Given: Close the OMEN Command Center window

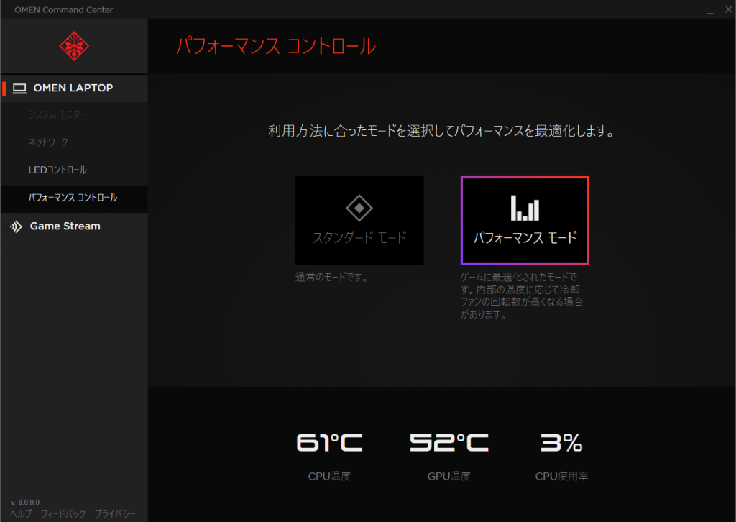Looking at the screenshot, I should [729, 9].
